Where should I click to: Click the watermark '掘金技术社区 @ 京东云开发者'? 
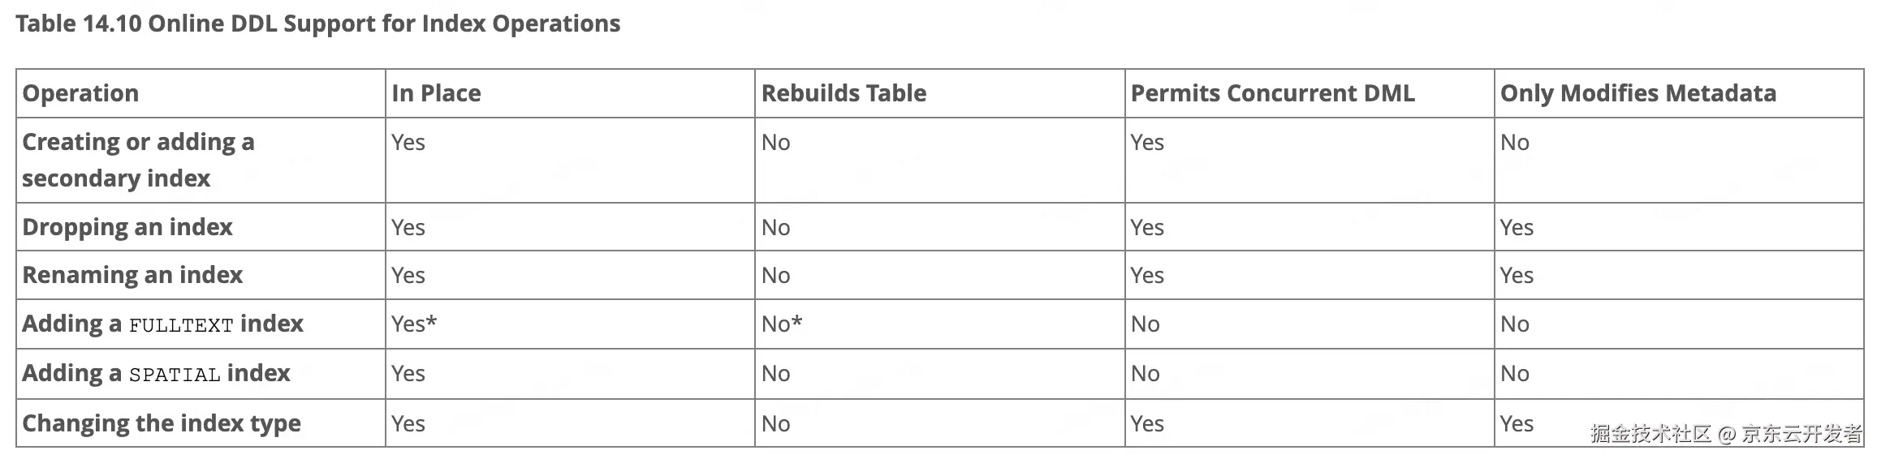tap(1725, 434)
